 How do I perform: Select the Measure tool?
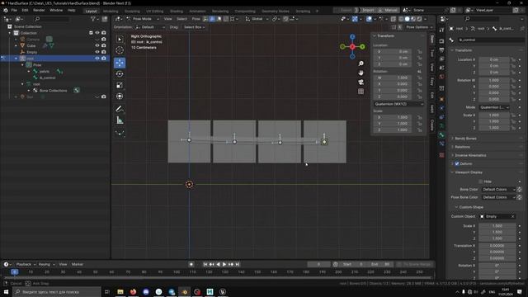(120, 120)
